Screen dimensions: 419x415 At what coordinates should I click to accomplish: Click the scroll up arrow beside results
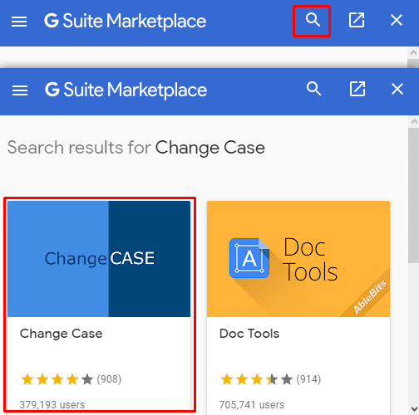[x=414, y=121]
